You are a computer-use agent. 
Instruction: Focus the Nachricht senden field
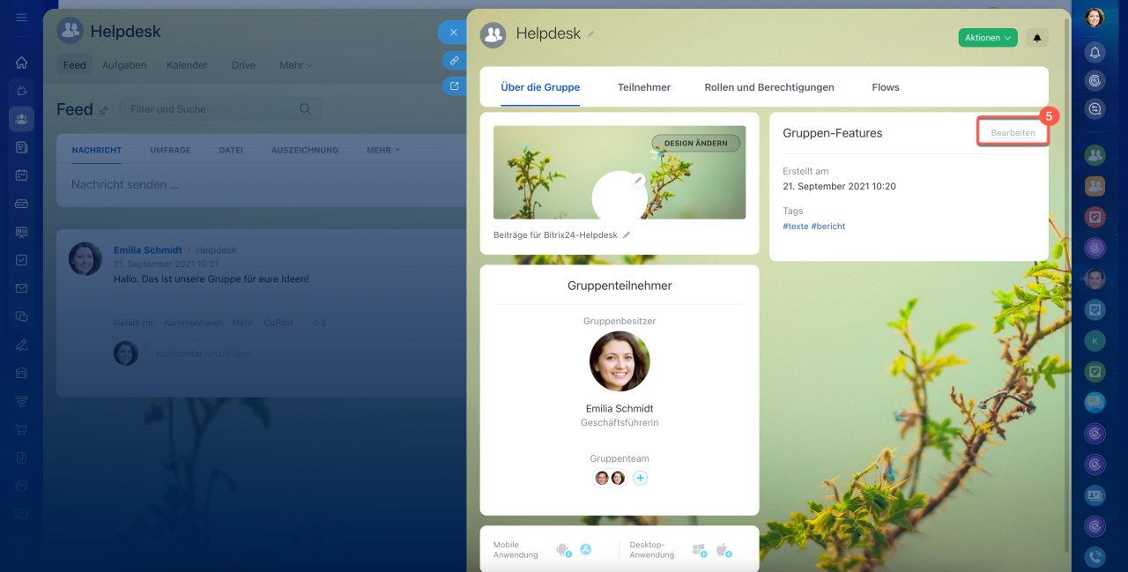tap(262, 185)
